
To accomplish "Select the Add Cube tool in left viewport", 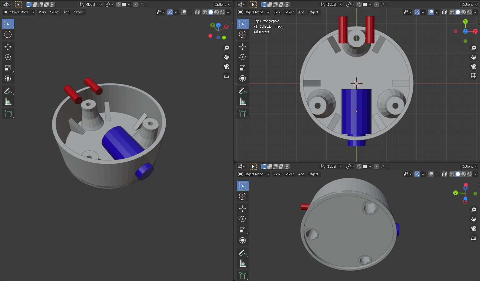I will (8, 114).
